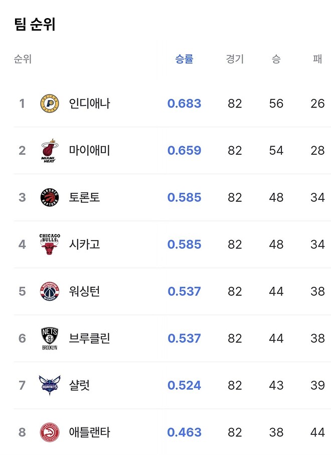Open the Atlanta Hawks logo

[x=48, y=432]
